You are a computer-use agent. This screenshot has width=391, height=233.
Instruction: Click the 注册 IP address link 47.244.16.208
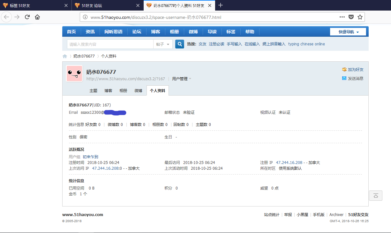click(289, 163)
